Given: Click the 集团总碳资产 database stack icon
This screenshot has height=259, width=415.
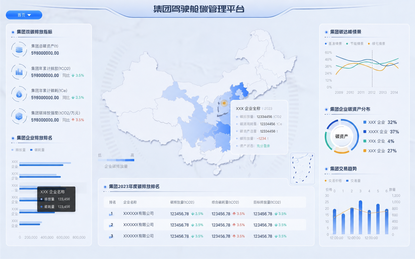Looking at the screenshot, I should (x=19, y=49).
